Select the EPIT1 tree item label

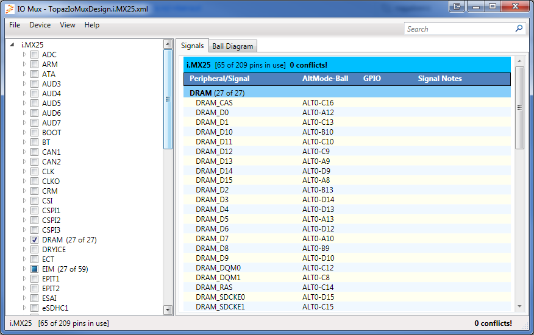tap(51, 279)
